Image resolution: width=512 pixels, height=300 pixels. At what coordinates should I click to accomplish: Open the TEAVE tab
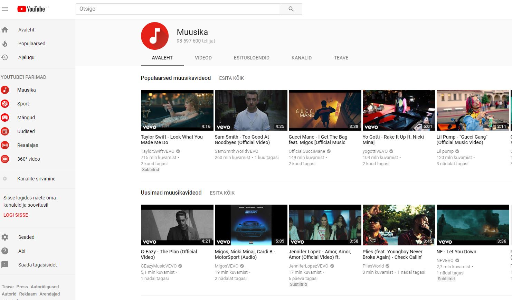click(341, 58)
